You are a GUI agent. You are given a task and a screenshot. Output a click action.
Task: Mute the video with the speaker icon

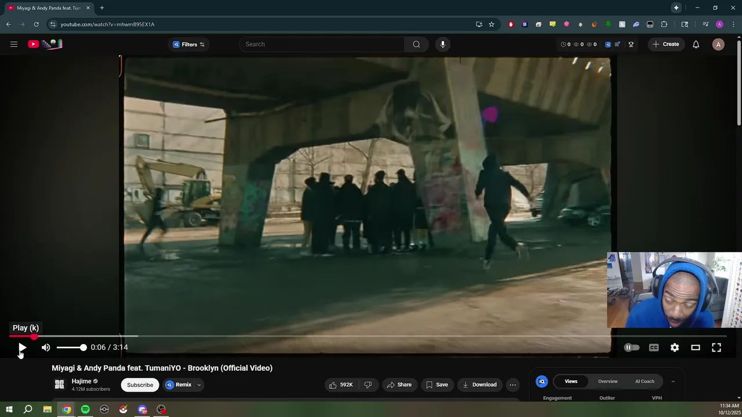point(46,348)
